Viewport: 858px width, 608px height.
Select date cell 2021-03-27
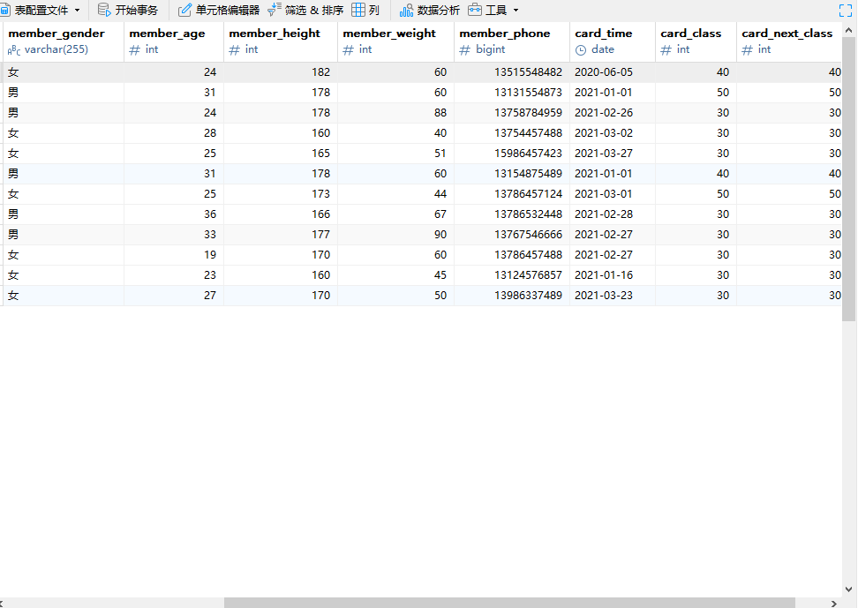pos(613,154)
